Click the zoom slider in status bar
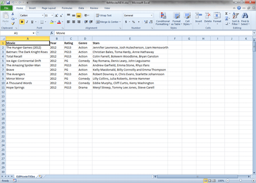 click(241, 181)
